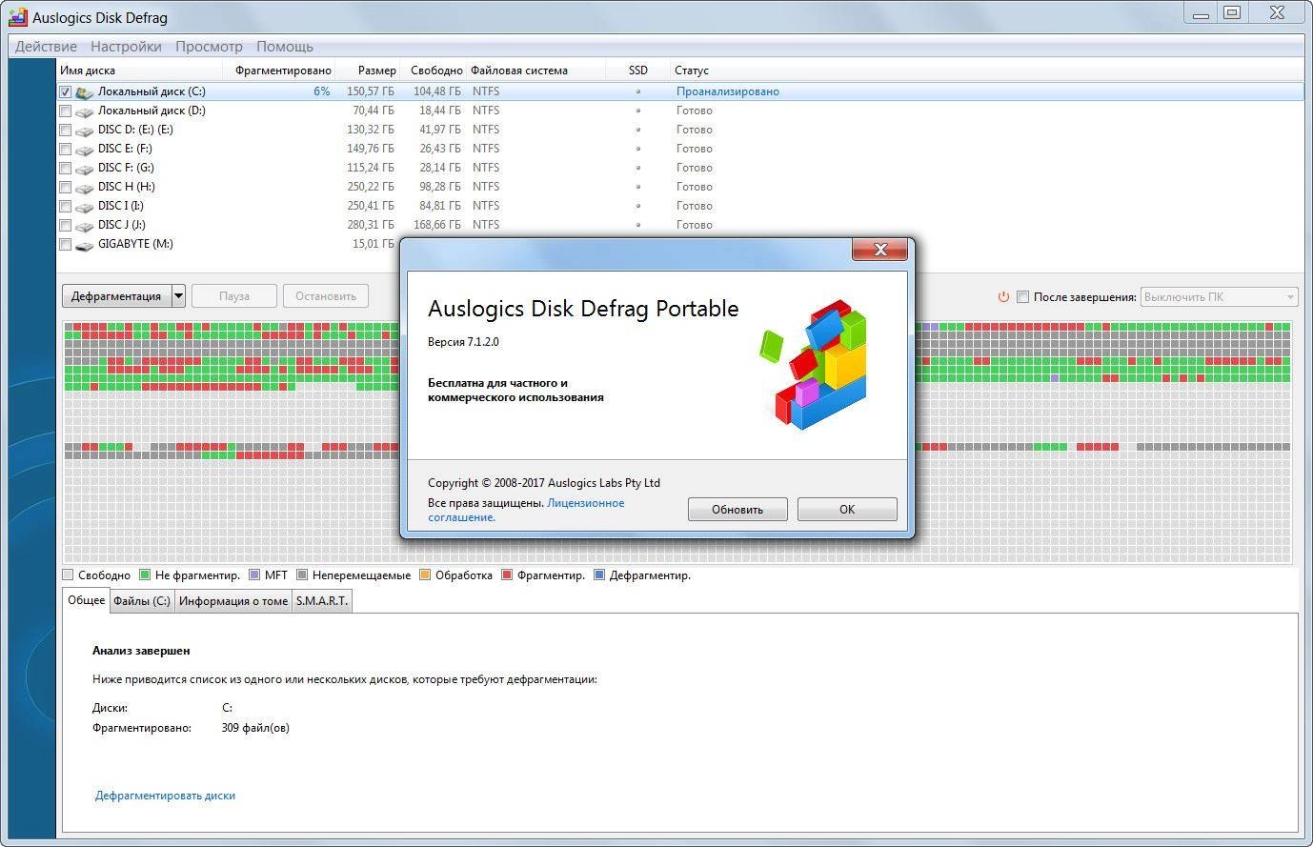
Task: Sort by the Имя диска column header
Action: click(x=140, y=71)
